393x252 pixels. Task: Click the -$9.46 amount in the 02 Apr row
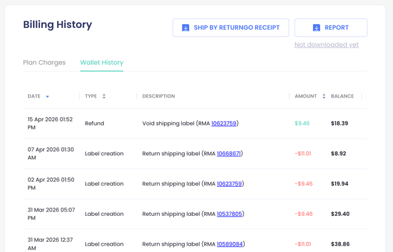click(304, 184)
